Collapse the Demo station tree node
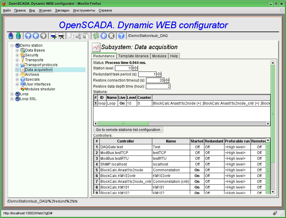Image resolution: width=286 pixels, height=218 pixels. [x=12, y=45]
